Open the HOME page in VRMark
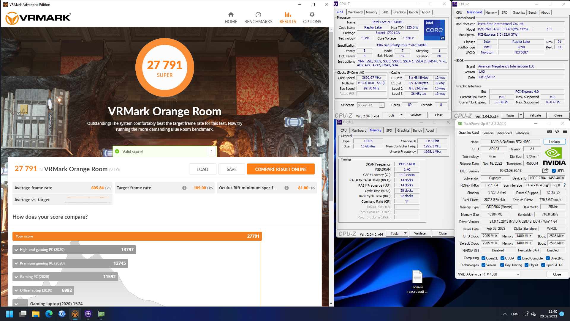Viewport: 570px width, 321px height. point(231,18)
